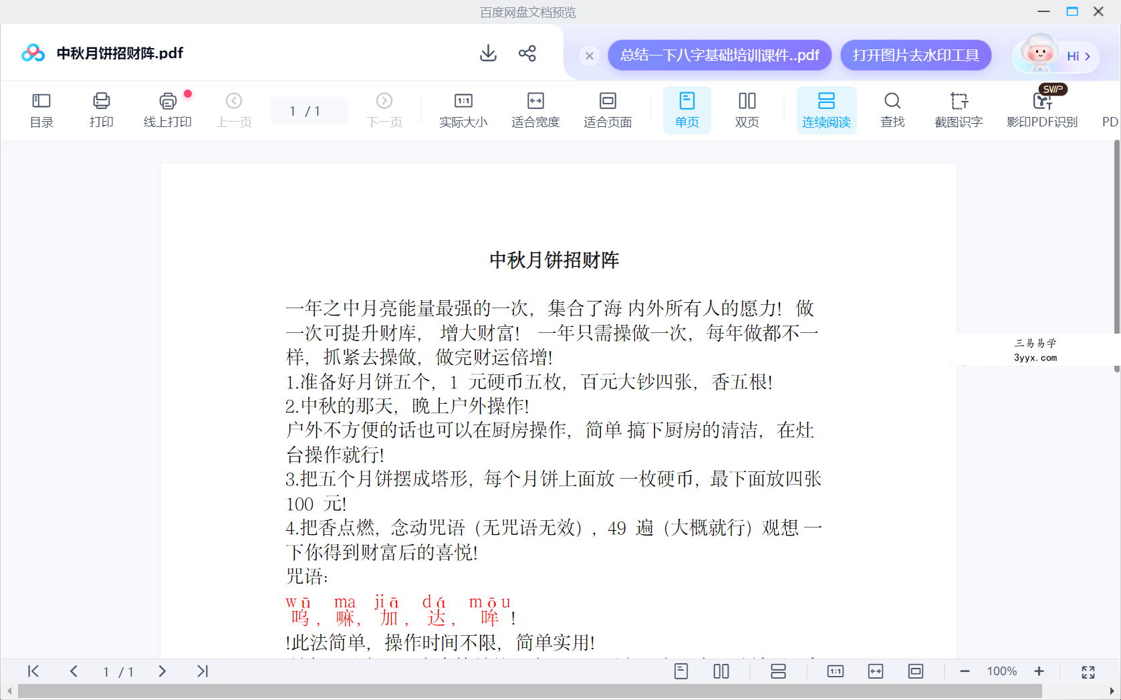Screen dimensions: 1121x700
Task: Start 截图识字 screenshot OCR tool
Action: pos(959,110)
